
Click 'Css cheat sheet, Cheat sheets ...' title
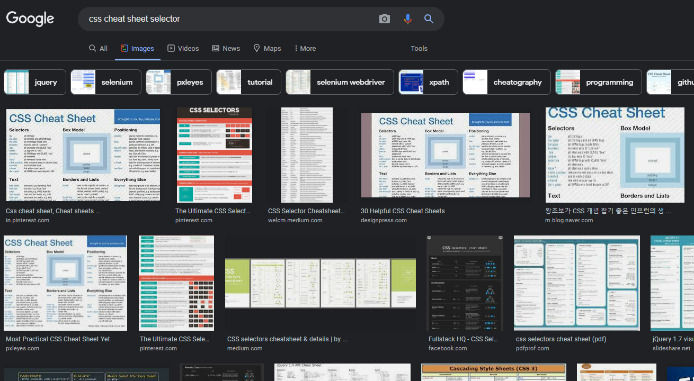click(53, 211)
